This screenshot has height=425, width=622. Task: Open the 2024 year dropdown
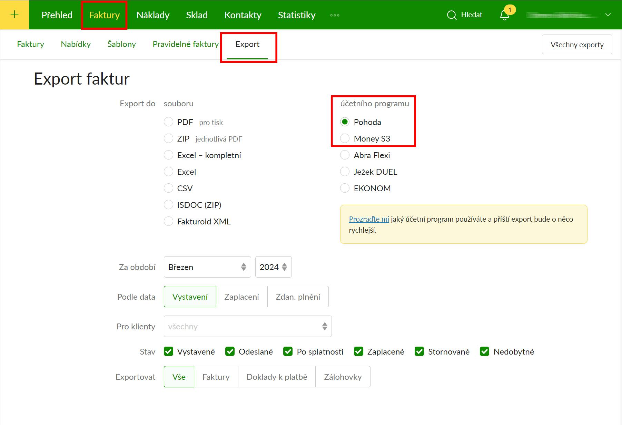(x=273, y=267)
